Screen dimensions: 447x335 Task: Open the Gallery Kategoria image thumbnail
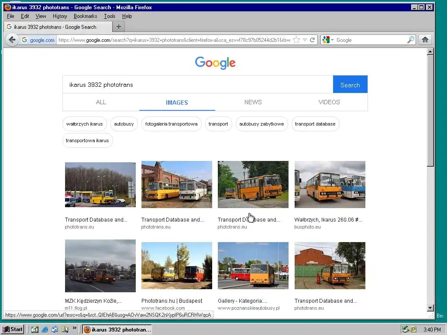pyautogui.click(x=253, y=266)
